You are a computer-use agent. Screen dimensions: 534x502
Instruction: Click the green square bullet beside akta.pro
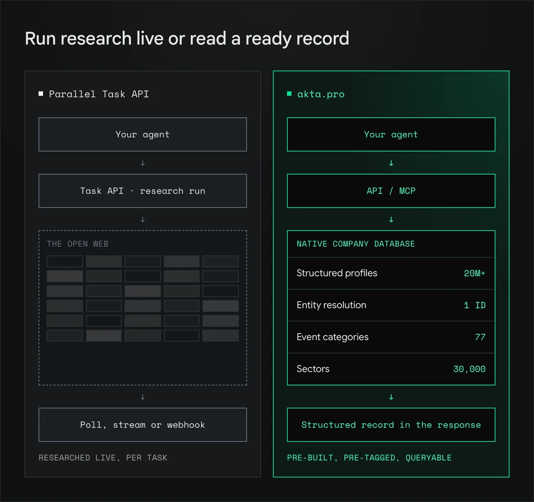pos(289,94)
